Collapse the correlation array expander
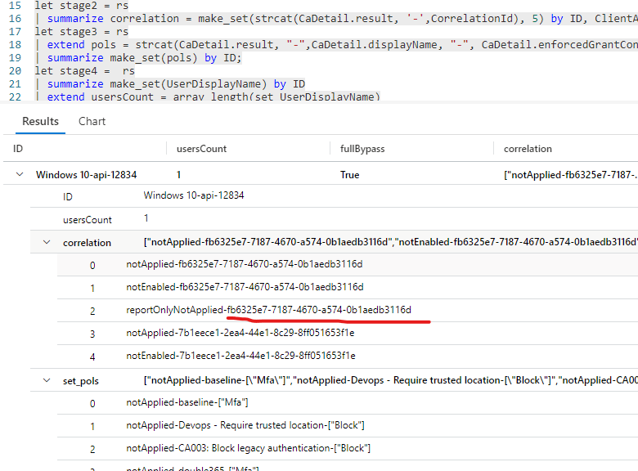The height and width of the screenshot is (471, 638). [x=45, y=243]
